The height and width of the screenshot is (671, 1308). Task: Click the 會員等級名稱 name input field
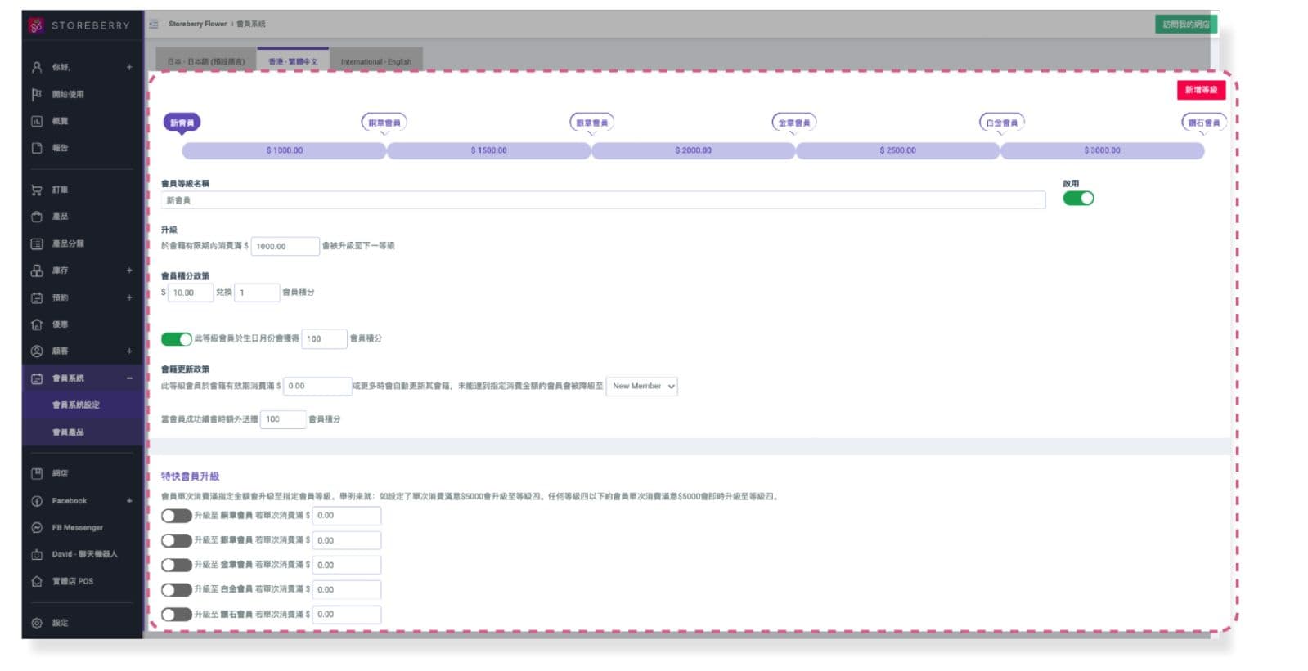click(x=603, y=200)
